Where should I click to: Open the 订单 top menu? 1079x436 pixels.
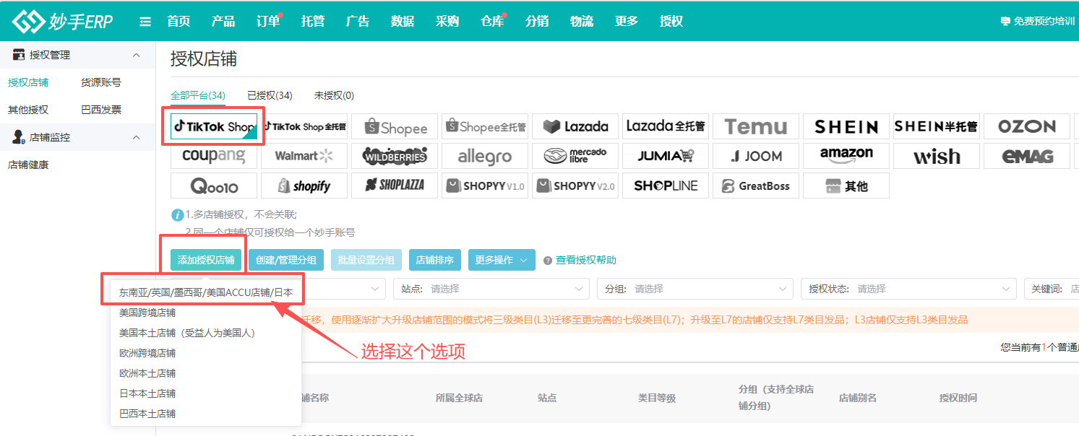point(268,21)
